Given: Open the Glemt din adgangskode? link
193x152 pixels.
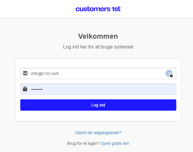Looking at the screenshot, I should [98, 133].
